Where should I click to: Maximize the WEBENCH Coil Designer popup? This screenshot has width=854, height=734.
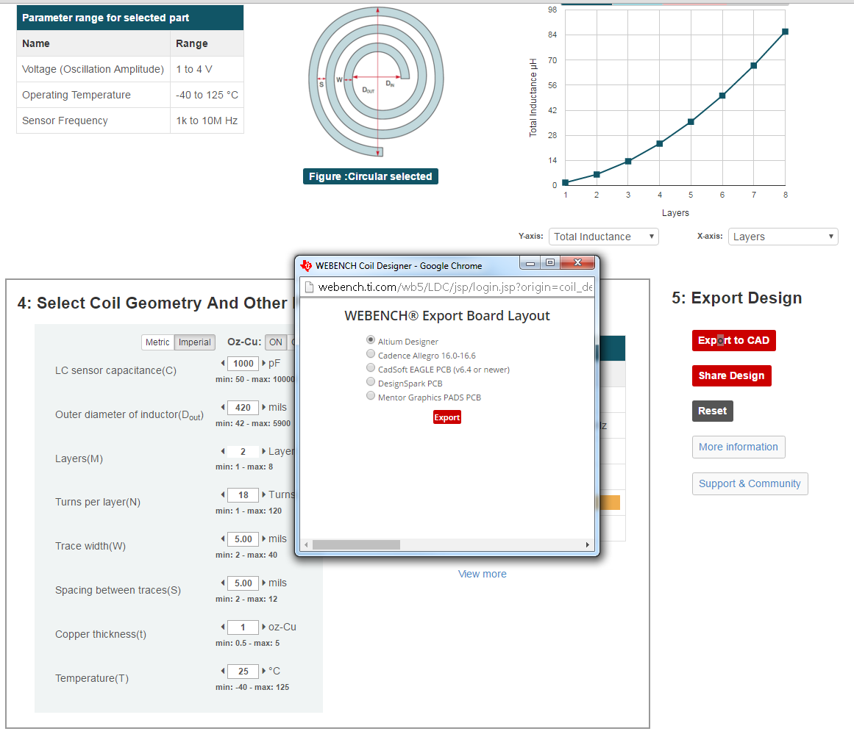coord(550,263)
